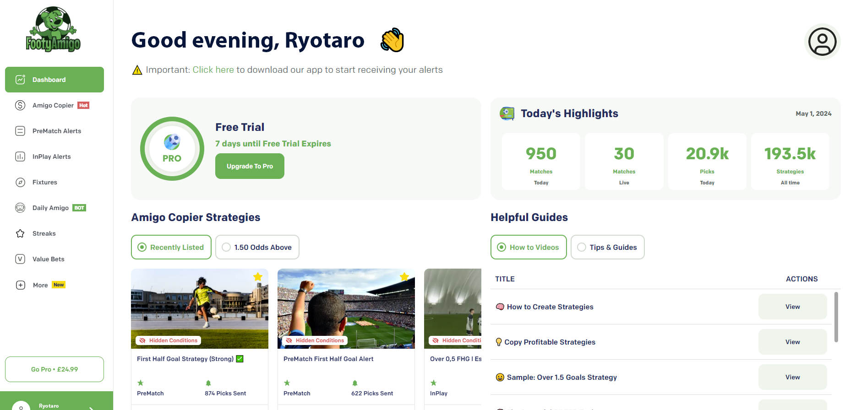This screenshot has width=861, height=410.
Task: Click smiley icon beside Sample Over 1.5 Goals
Action: [x=500, y=377]
